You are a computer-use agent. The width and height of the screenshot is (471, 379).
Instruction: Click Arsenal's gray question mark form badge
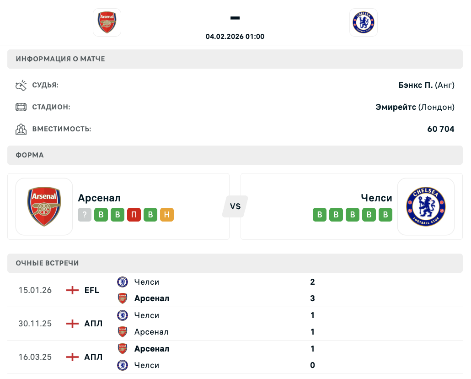[x=85, y=215]
